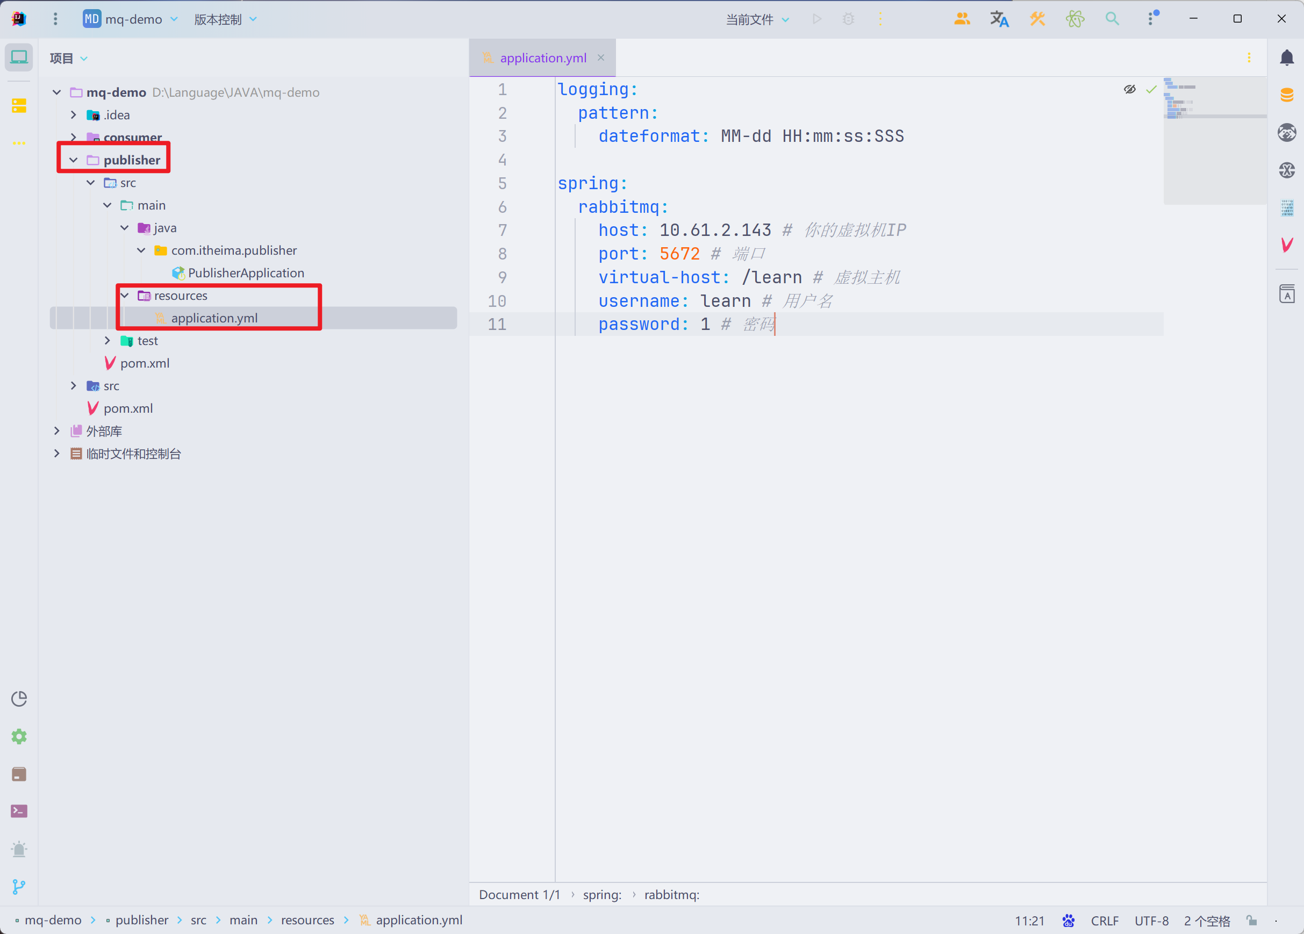Open the Database tool window icon

(x=1287, y=95)
